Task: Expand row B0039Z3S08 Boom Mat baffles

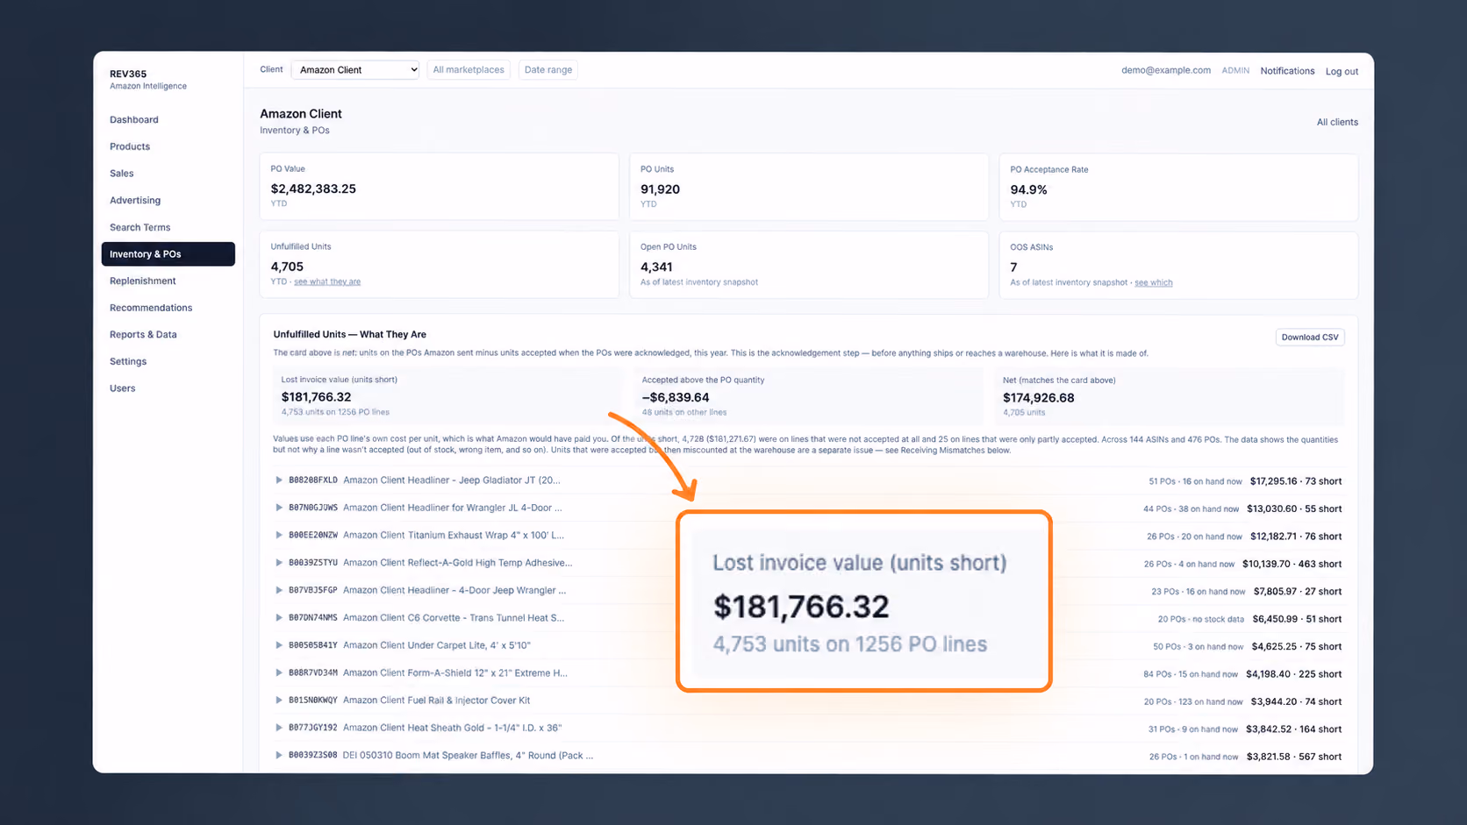Action: point(279,756)
